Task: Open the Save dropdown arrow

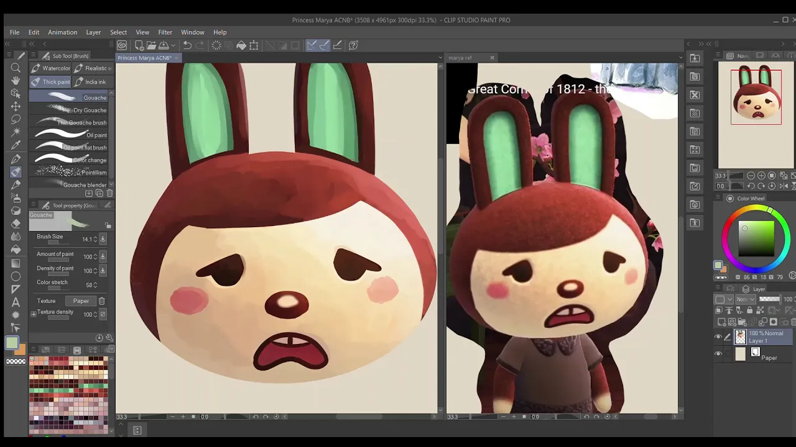Action: pyautogui.click(x=173, y=45)
